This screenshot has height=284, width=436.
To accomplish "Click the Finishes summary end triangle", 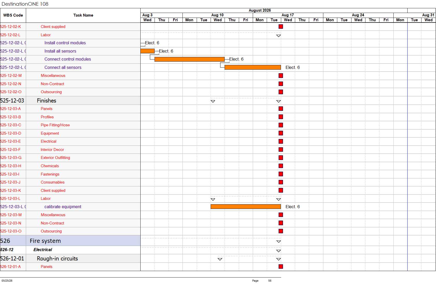I will click(279, 101).
